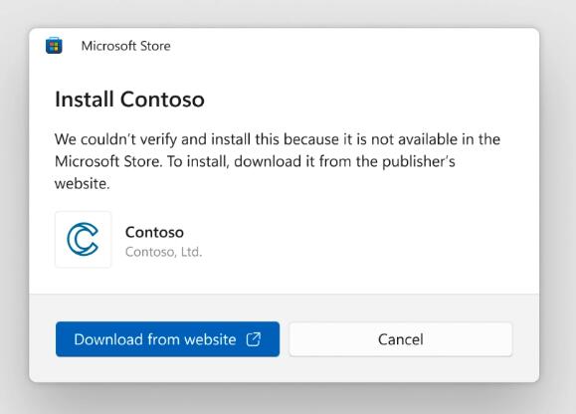Click the Install Contoso heading
Image resolution: width=576 pixels, height=414 pixels.
[x=129, y=100]
